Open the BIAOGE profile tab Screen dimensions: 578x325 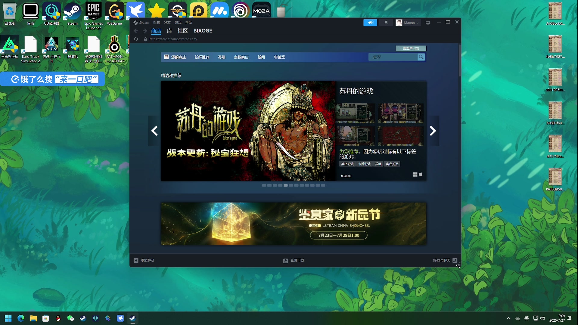click(203, 31)
